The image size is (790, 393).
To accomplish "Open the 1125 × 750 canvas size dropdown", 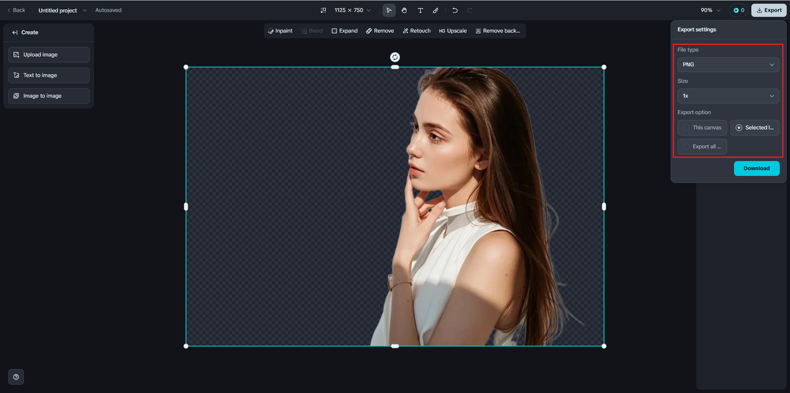I will pos(352,11).
